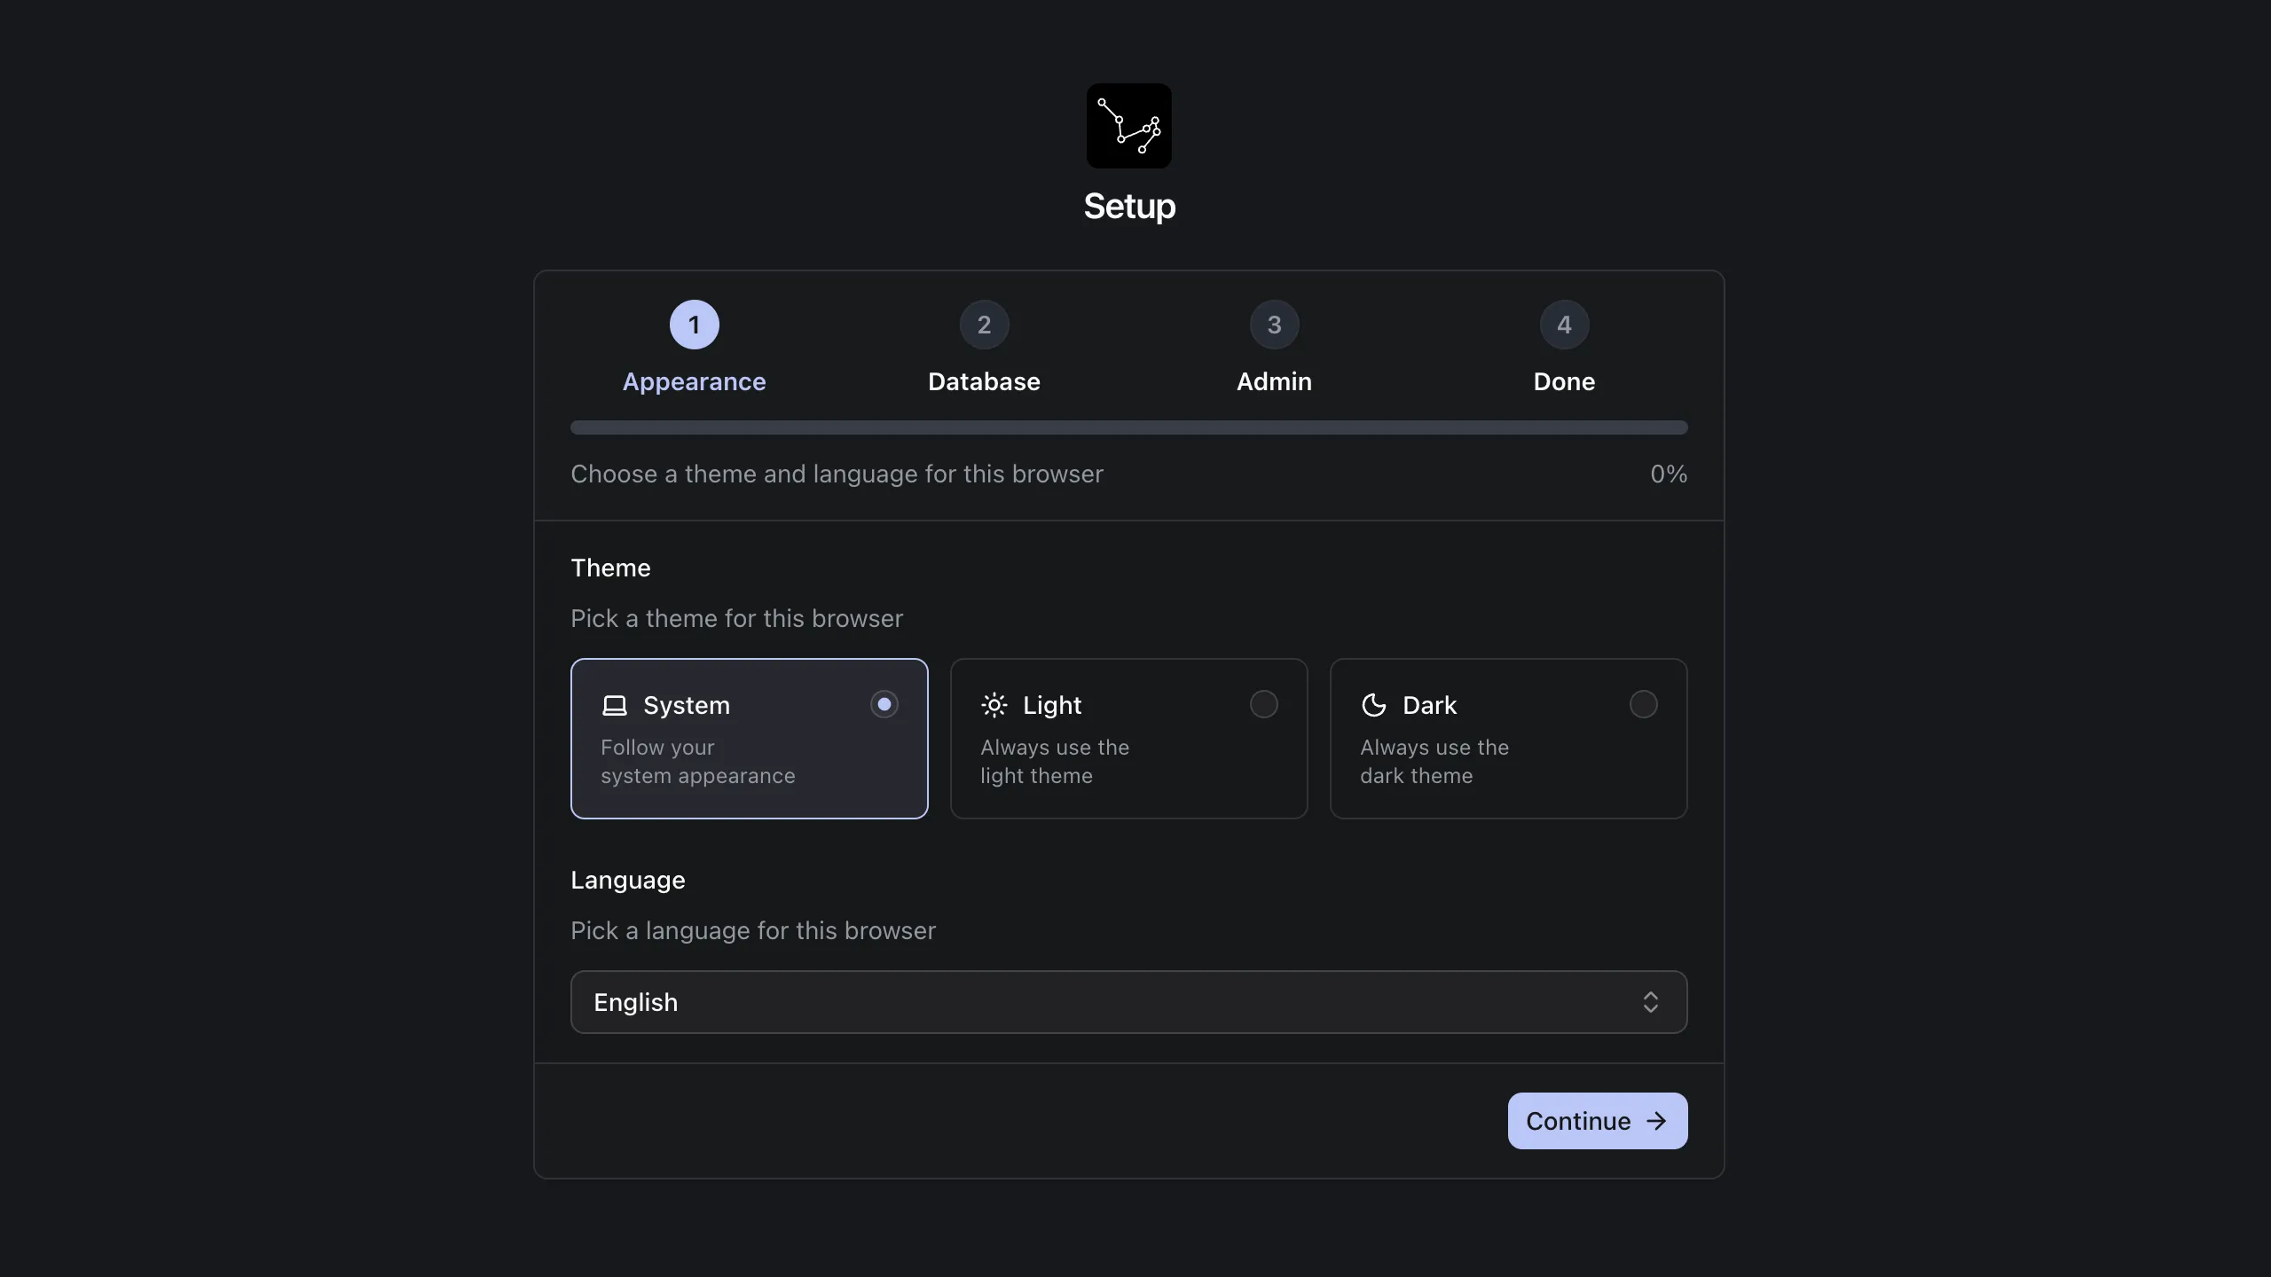Click step 4 circle for Done
Image resolution: width=2271 pixels, height=1277 pixels.
coord(1564,325)
